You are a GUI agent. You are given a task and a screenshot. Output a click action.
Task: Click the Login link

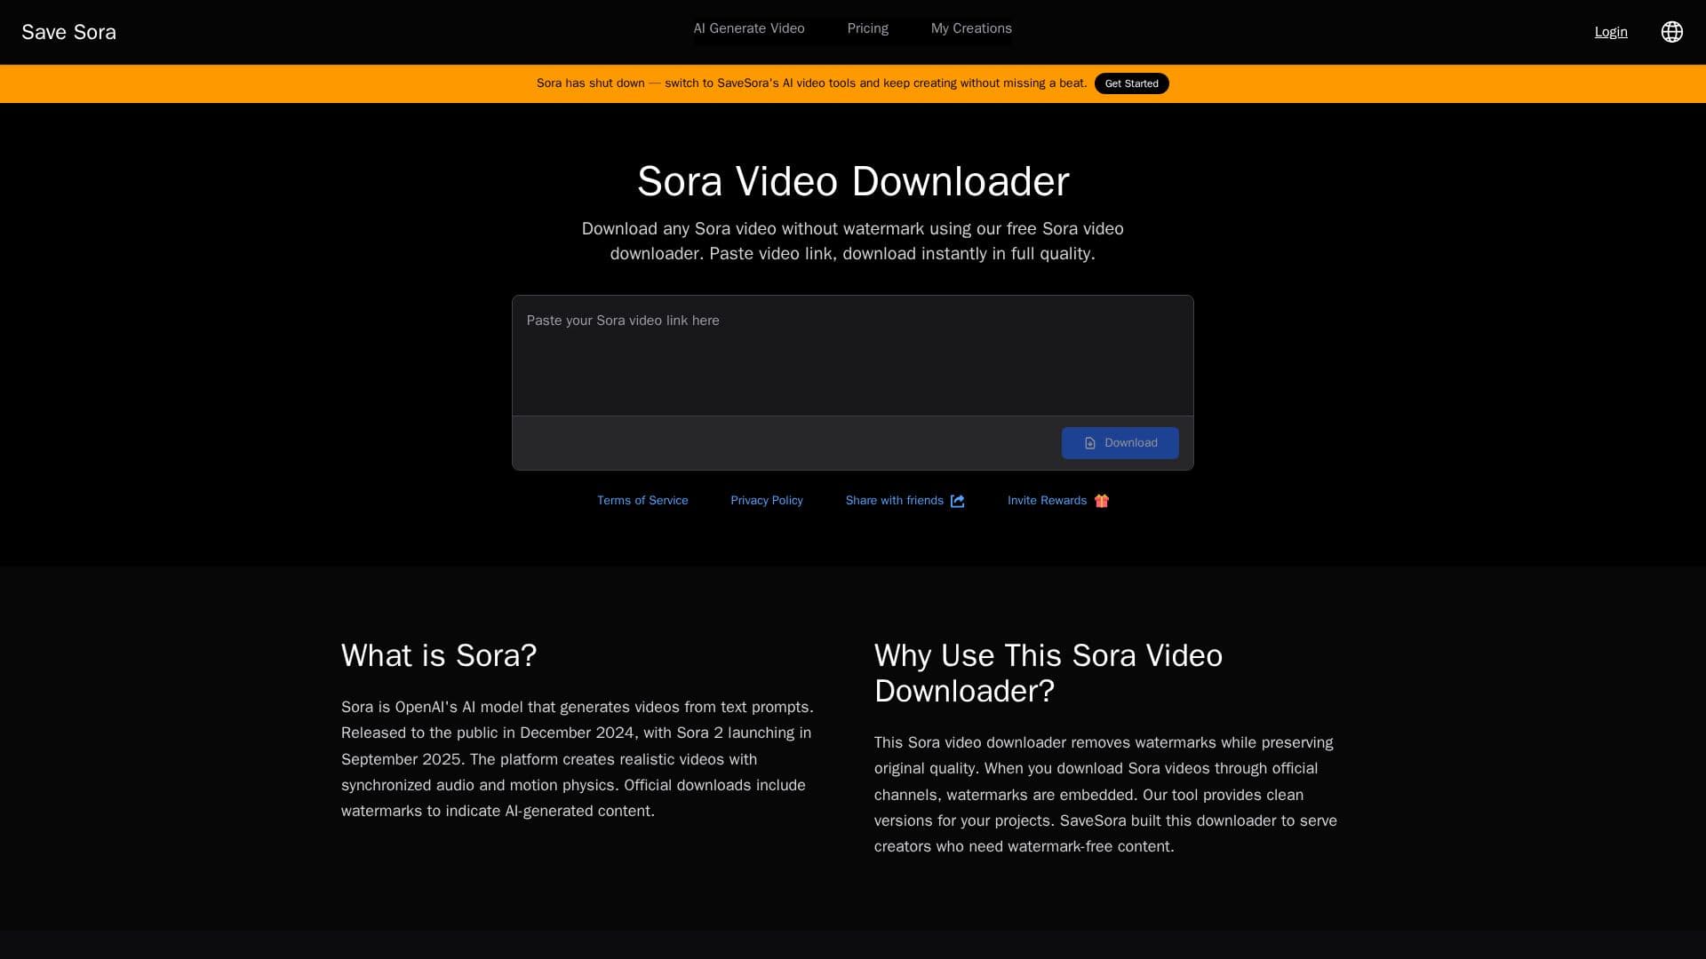pos(1610,32)
